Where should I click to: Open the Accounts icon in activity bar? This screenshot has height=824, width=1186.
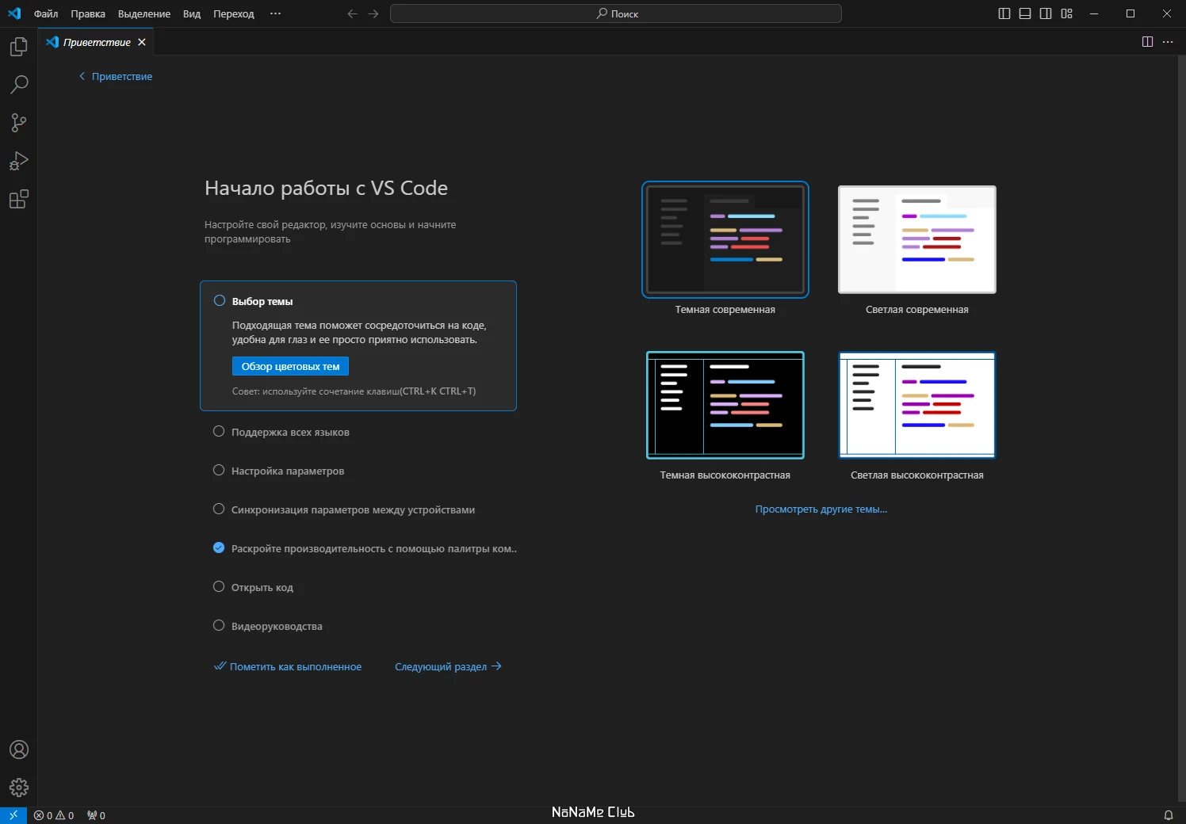pos(18,750)
